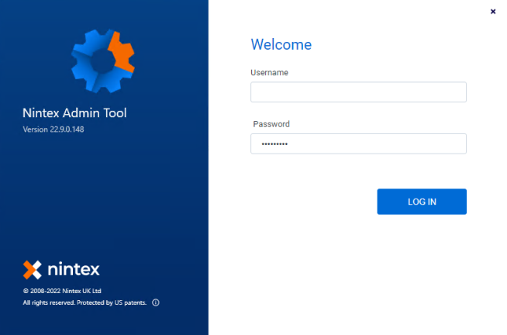Click the Welcome heading

coord(281,44)
